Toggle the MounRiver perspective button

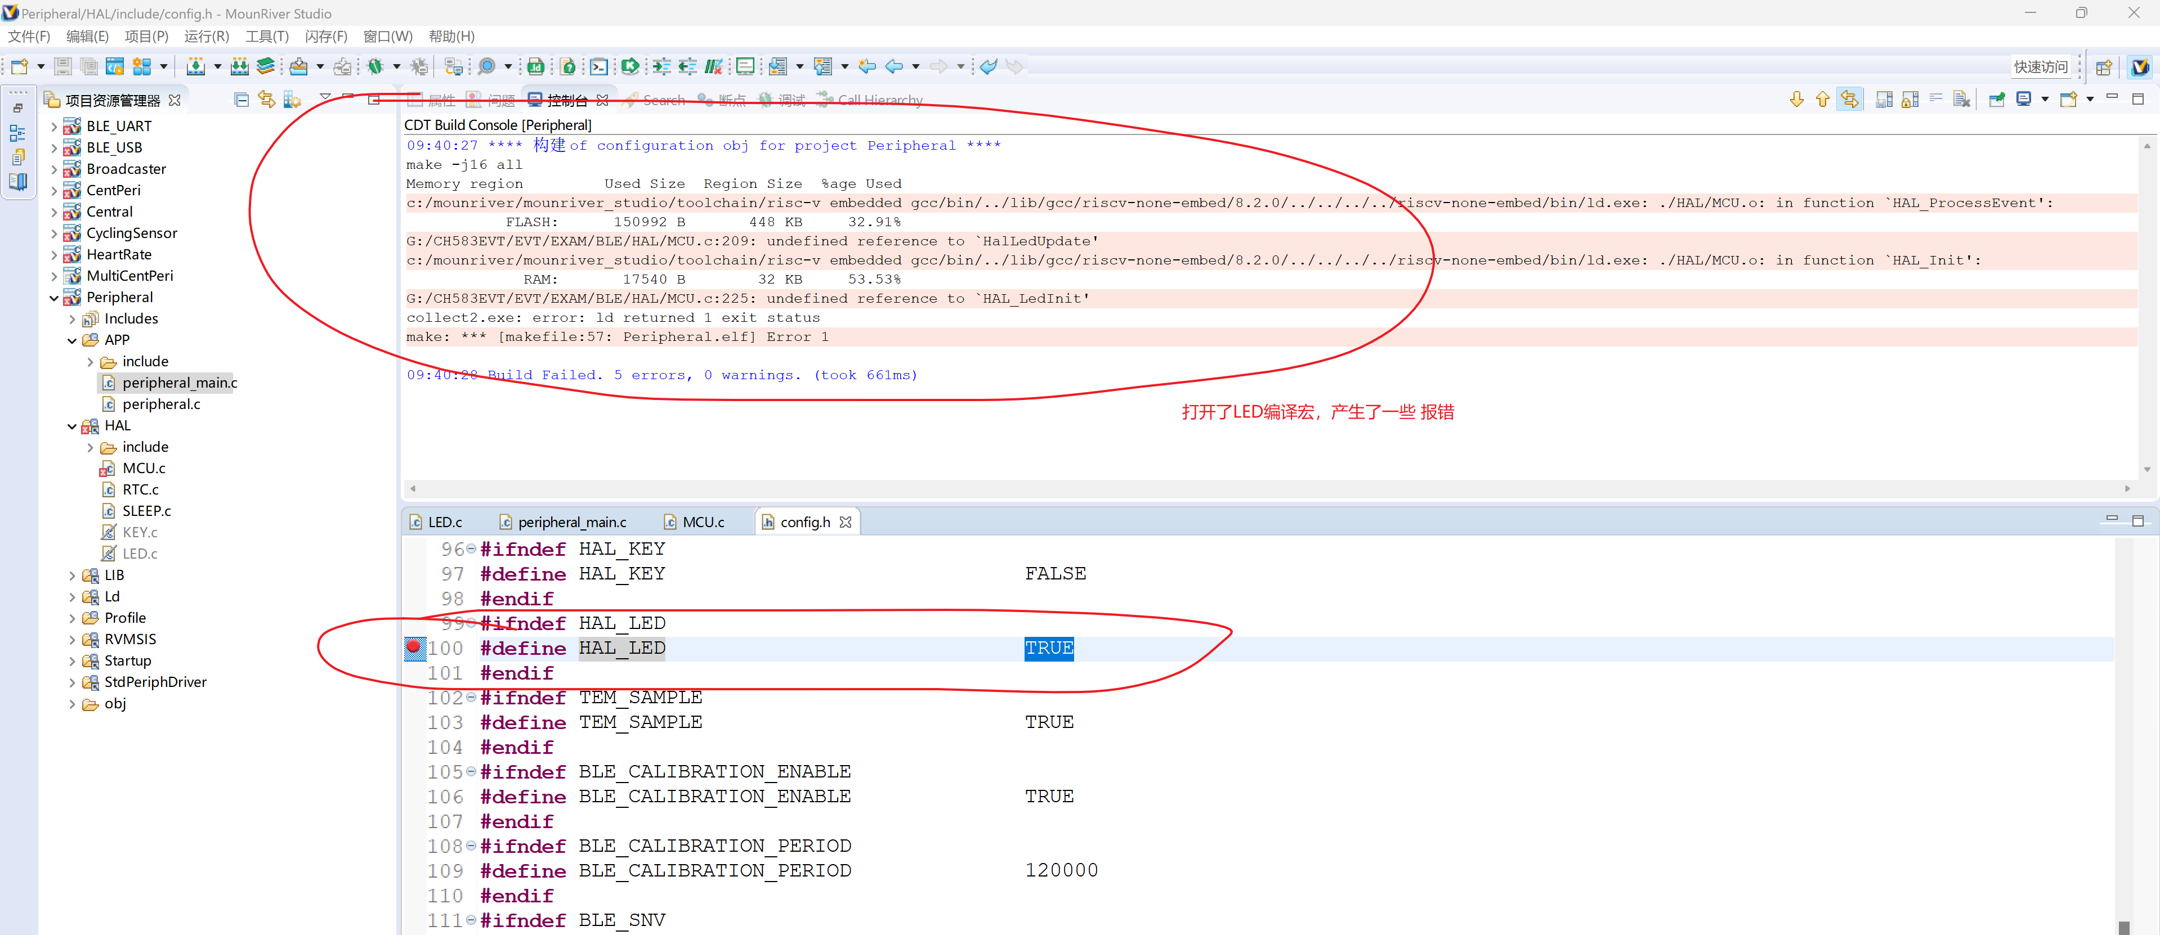pos(2140,67)
